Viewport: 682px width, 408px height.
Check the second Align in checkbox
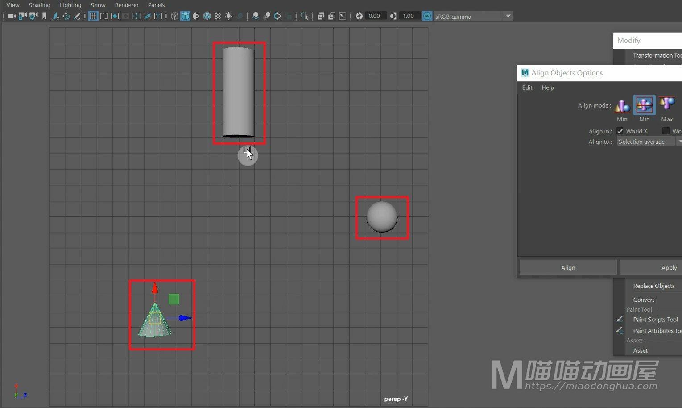(x=666, y=131)
